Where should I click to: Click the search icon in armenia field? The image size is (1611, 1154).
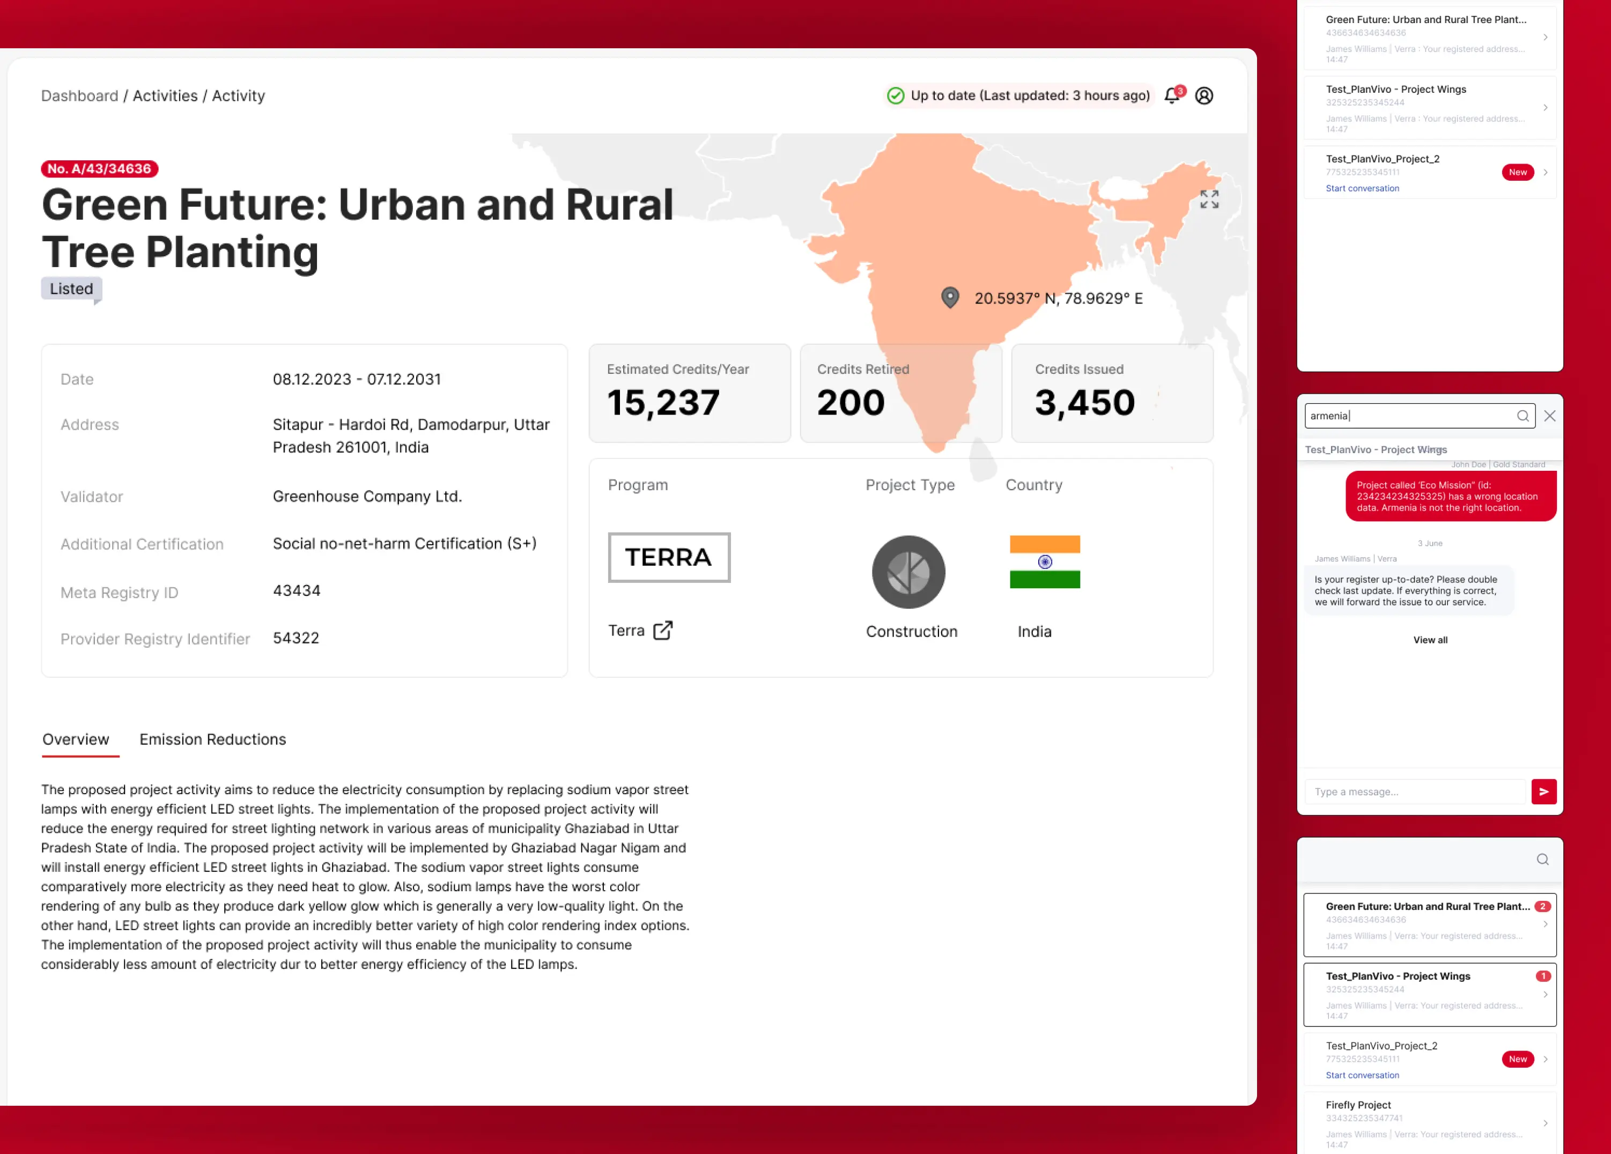click(x=1522, y=416)
